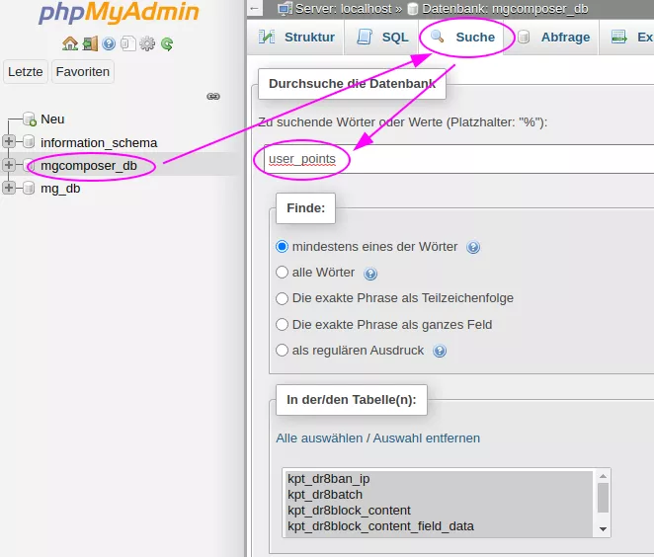Click the search words input field
The image size is (654, 557).
[x=458, y=159]
